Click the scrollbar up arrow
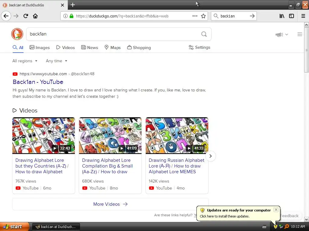The width and height of the screenshot is (309, 231). [307, 25]
